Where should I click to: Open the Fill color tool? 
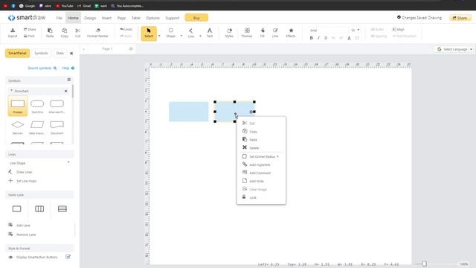coord(263,33)
